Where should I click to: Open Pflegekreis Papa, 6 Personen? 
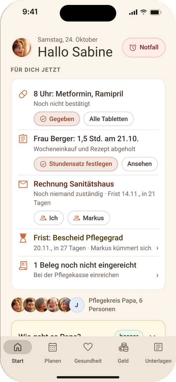coord(116,305)
